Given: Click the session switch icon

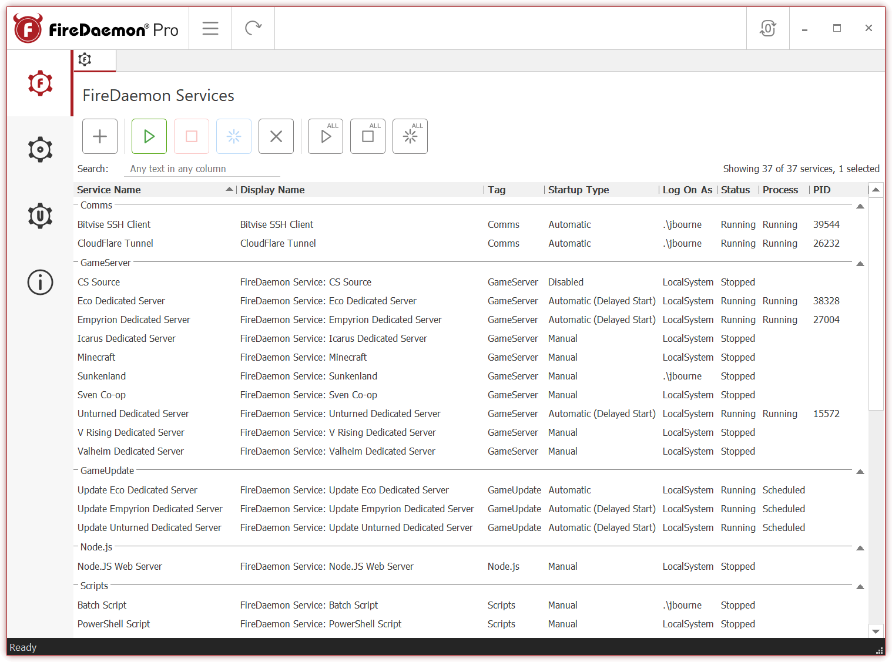Looking at the screenshot, I should 767,28.
